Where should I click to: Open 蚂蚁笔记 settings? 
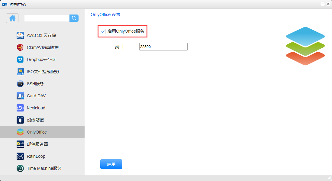tap(35, 120)
